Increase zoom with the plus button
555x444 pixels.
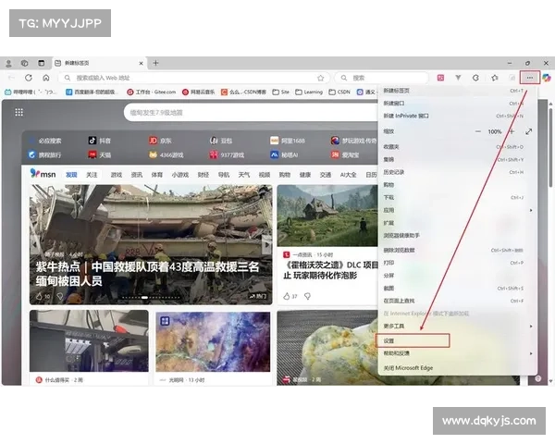point(512,131)
